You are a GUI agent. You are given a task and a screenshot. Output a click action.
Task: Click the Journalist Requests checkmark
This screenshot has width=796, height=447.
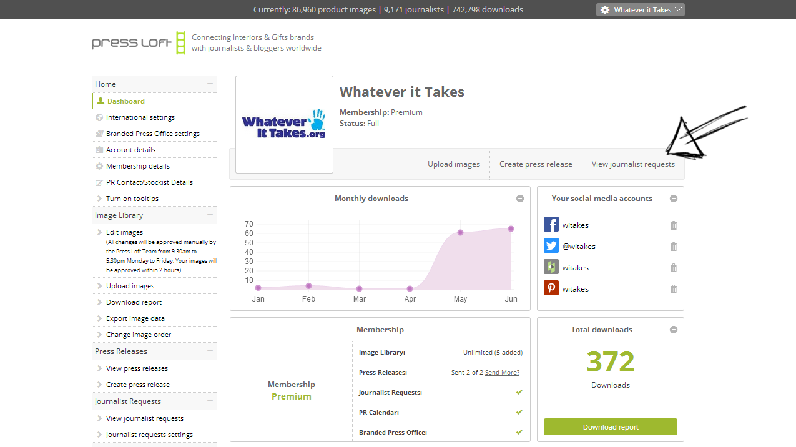click(519, 393)
